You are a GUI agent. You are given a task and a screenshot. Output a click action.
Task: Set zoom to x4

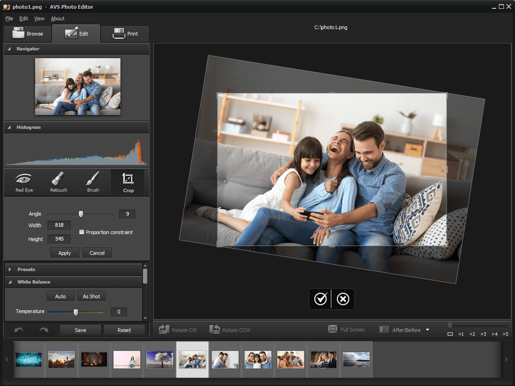(x=494, y=334)
